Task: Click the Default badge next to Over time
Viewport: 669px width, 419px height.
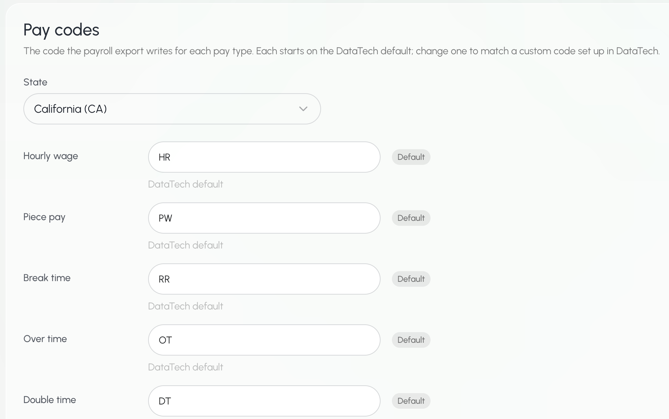Action: (411, 340)
